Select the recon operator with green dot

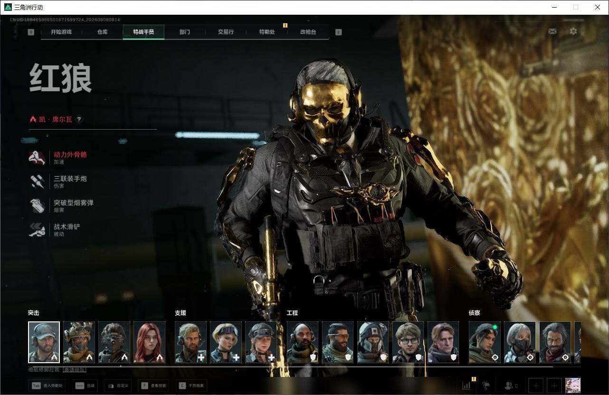(485, 342)
